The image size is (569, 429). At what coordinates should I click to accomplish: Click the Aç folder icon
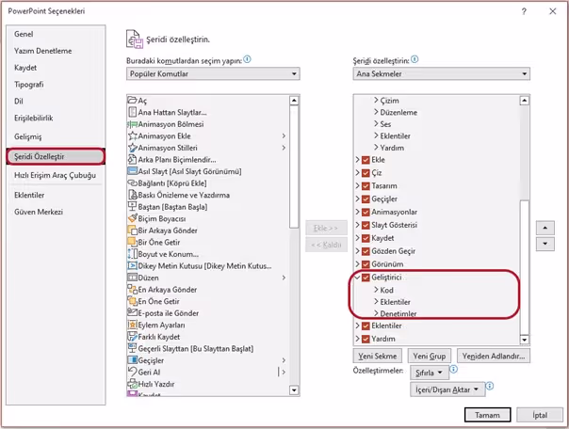point(133,101)
